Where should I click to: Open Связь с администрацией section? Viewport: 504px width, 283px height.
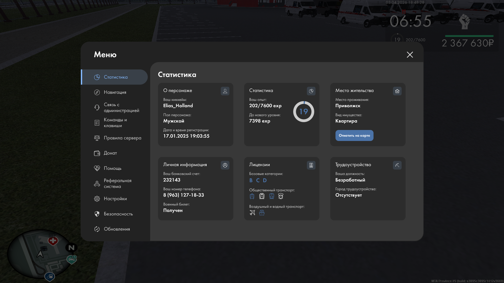click(x=121, y=107)
